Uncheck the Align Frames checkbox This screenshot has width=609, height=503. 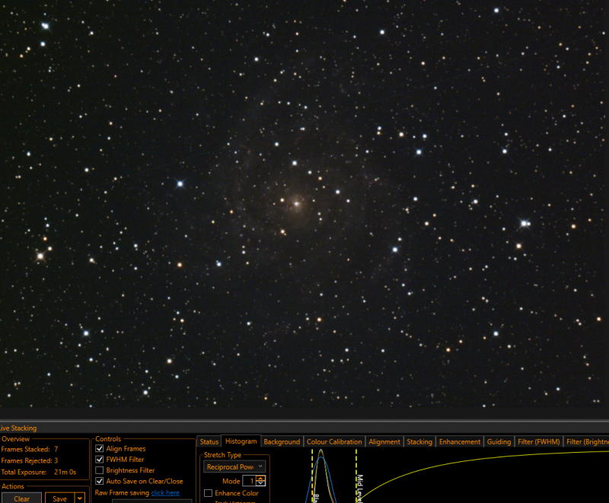point(100,449)
